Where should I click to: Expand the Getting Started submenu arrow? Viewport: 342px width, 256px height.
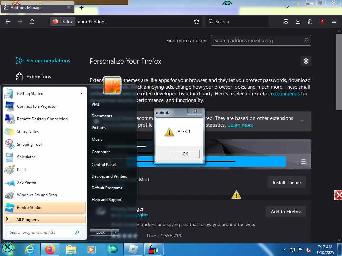point(81,94)
